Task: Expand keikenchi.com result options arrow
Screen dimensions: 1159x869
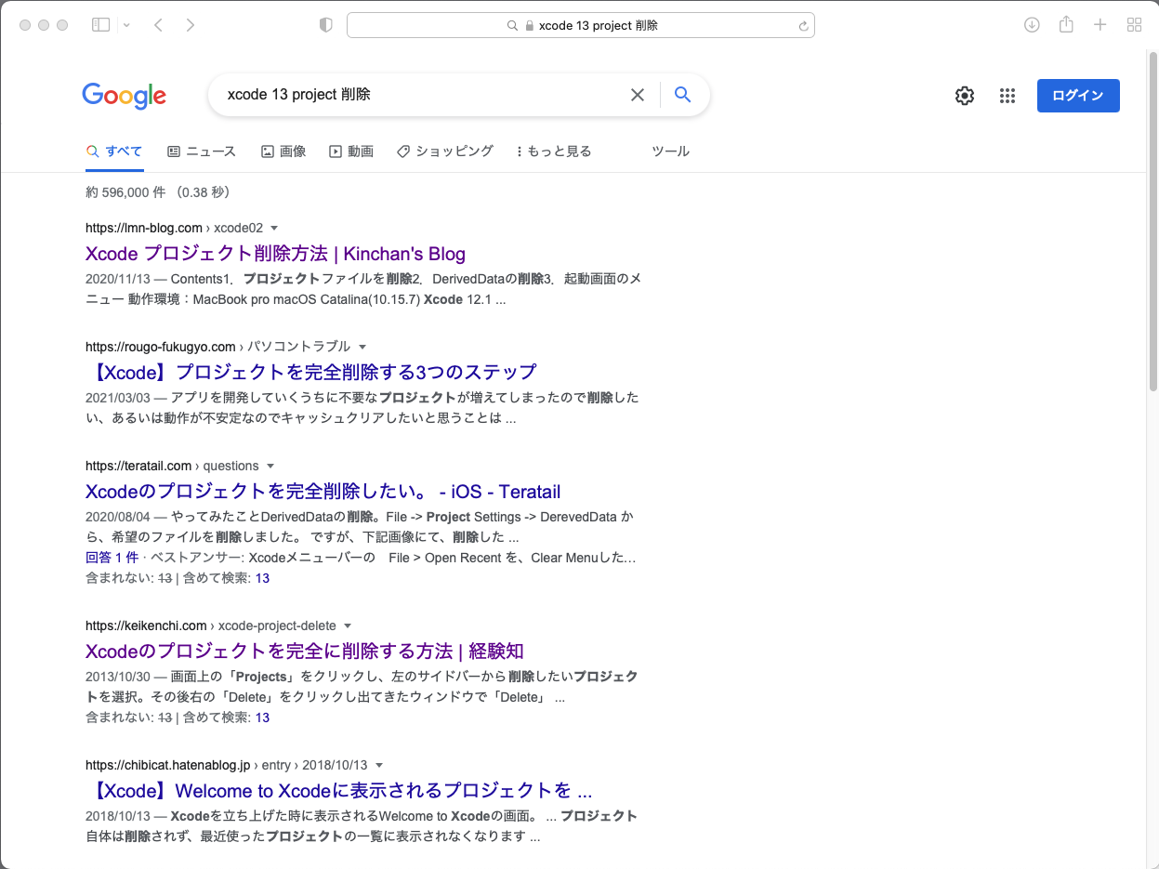Action: 348,625
